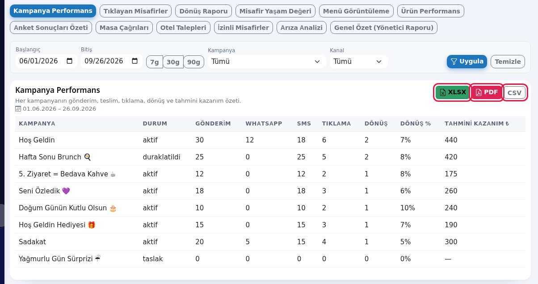
Task: Open the Arıza Analizi tab
Action: point(302,28)
